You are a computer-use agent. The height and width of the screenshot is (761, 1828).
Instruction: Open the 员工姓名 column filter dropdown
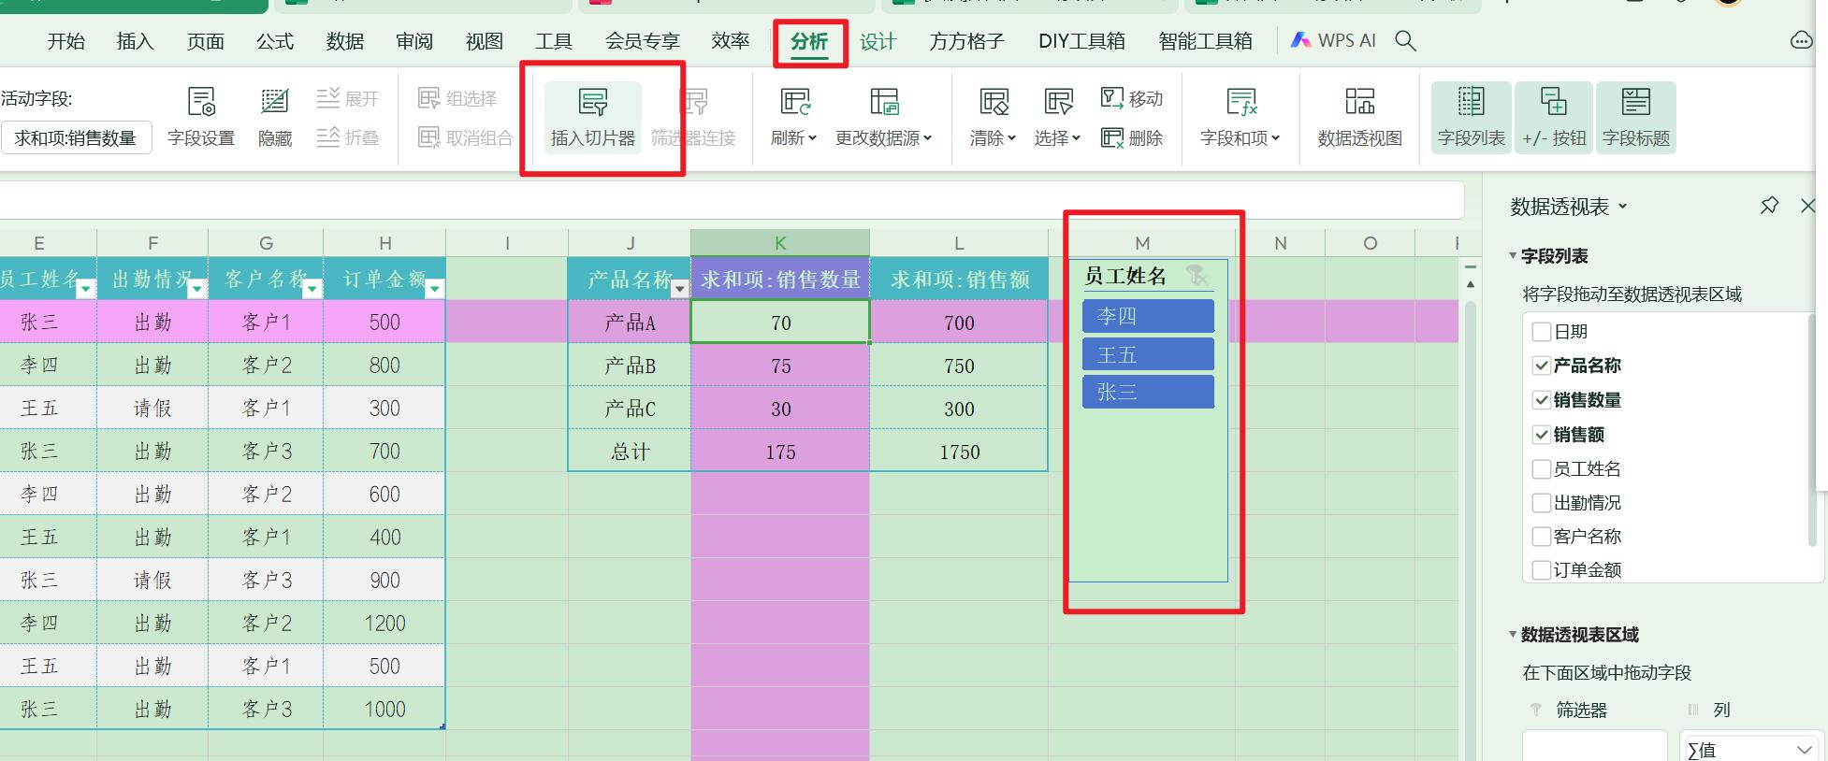click(x=85, y=289)
